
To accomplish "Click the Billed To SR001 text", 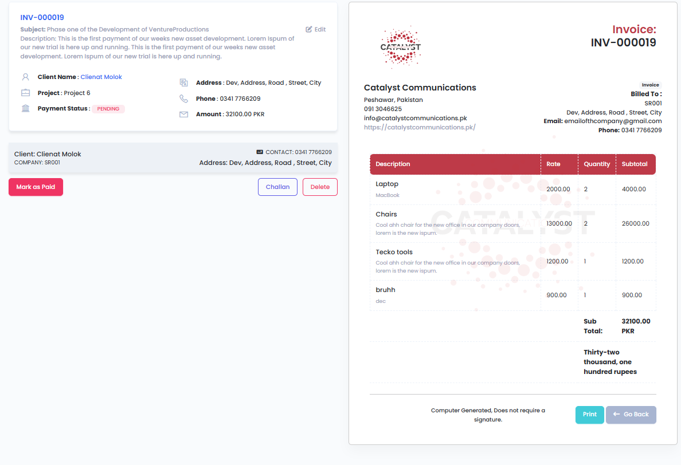I will [653, 103].
